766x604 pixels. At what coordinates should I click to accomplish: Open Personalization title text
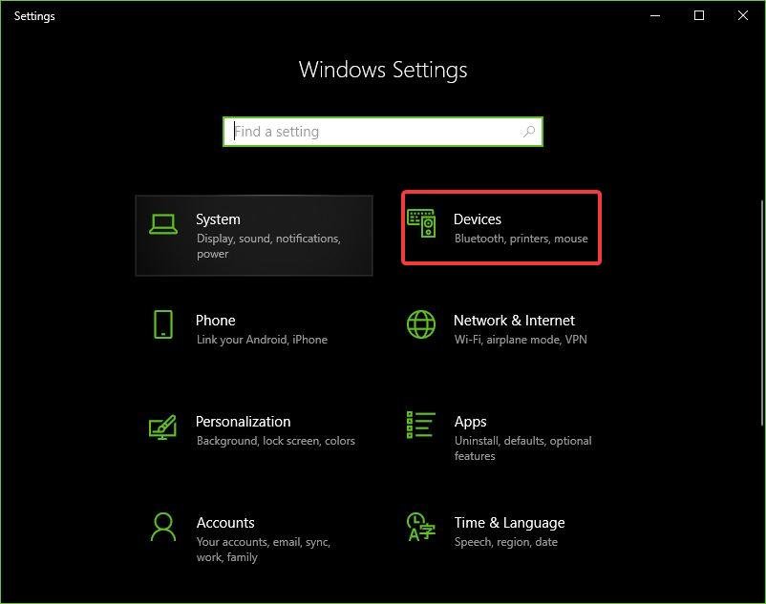pos(243,422)
